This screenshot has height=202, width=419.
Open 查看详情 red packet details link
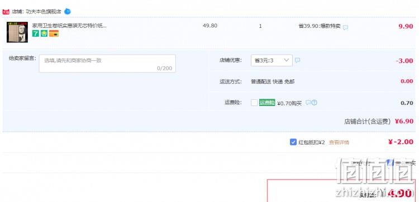(x=339, y=142)
